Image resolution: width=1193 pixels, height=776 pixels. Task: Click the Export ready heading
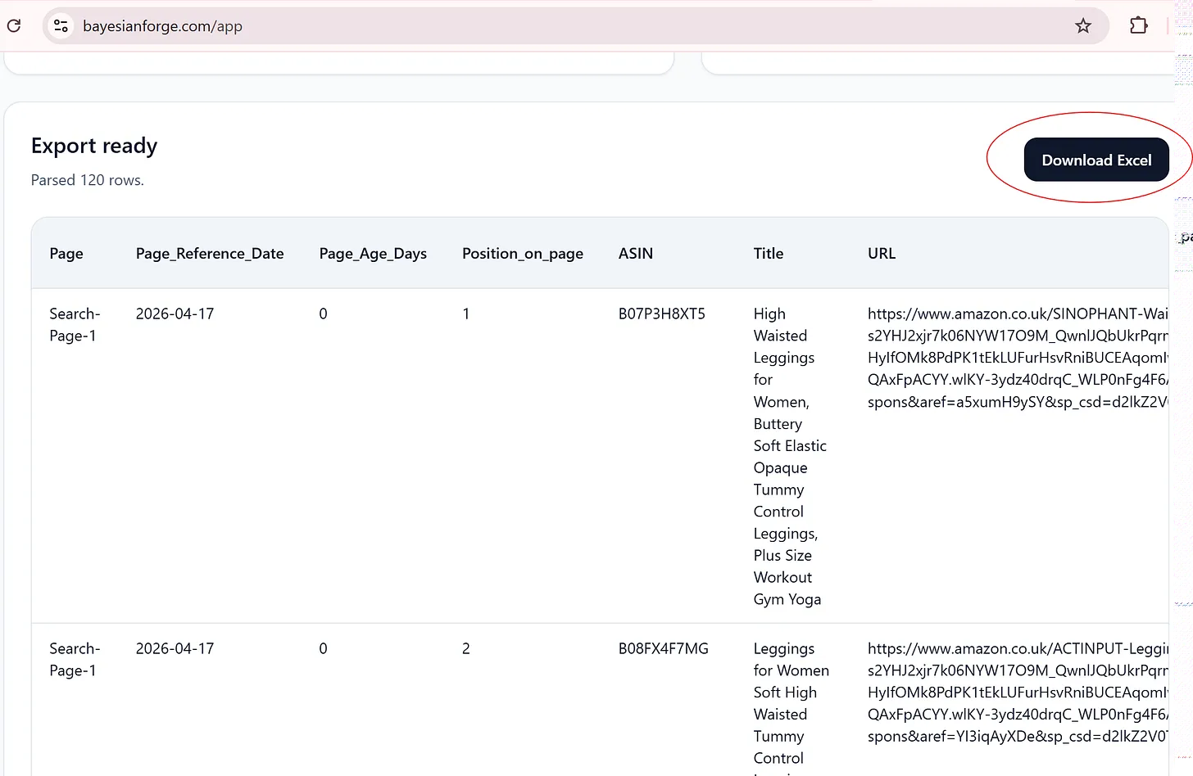(94, 146)
